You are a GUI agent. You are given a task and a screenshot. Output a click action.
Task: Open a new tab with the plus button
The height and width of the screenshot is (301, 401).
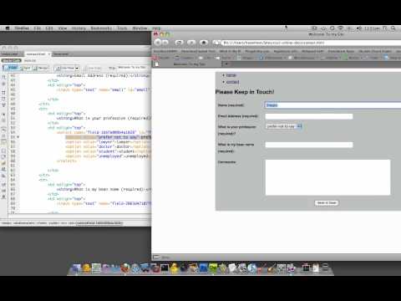[x=226, y=64]
